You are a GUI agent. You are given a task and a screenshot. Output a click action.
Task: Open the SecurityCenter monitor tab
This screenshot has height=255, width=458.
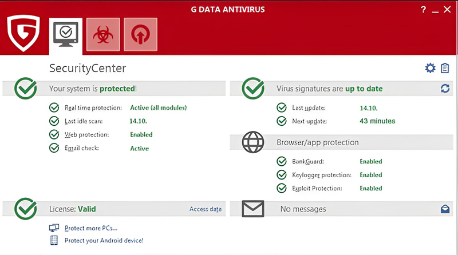click(x=66, y=35)
